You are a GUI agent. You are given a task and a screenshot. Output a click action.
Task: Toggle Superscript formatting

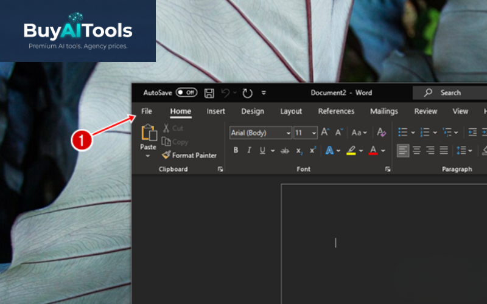[313, 150]
